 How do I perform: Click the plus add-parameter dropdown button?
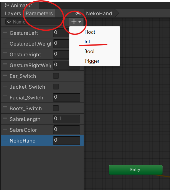(75, 22)
